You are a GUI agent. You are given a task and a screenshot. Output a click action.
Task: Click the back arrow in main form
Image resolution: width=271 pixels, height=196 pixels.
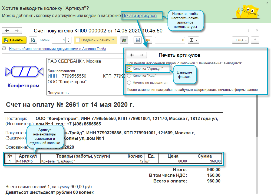pyautogui.click(x=7, y=31)
